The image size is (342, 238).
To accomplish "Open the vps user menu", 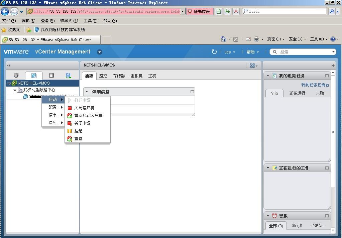I will point(230,52).
